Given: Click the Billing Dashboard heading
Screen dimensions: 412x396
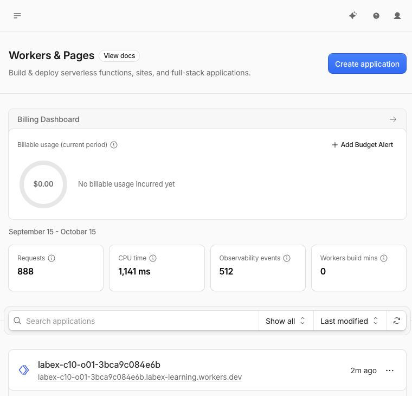Looking at the screenshot, I should (48, 119).
